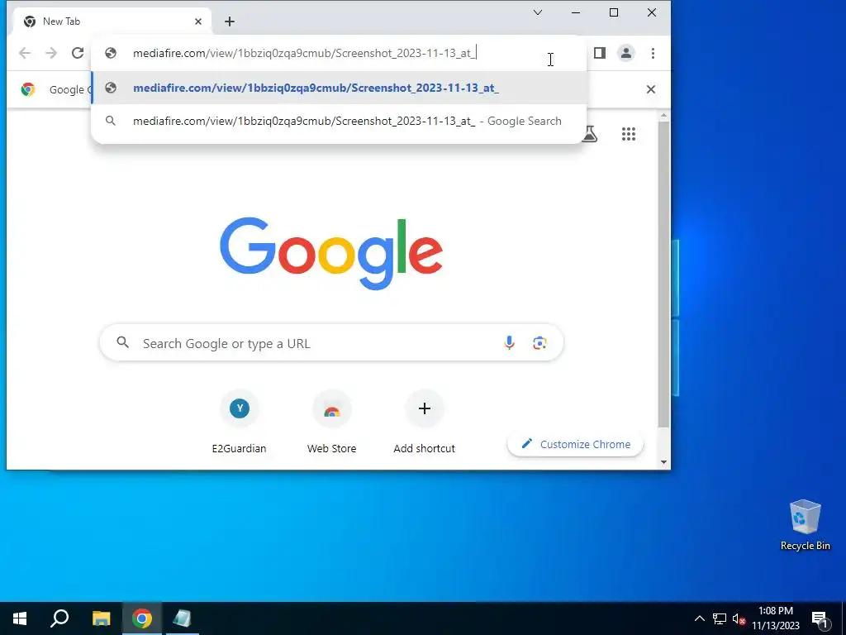Image resolution: width=846 pixels, height=635 pixels.
Task: Select the New Tab tab
Action: point(113,21)
